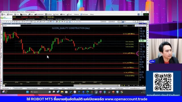
Task: Open the Windows menu
Action: point(76,14)
